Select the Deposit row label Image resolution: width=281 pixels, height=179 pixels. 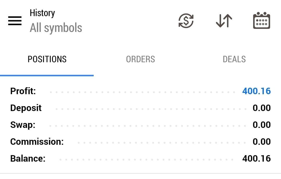coord(26,108)
